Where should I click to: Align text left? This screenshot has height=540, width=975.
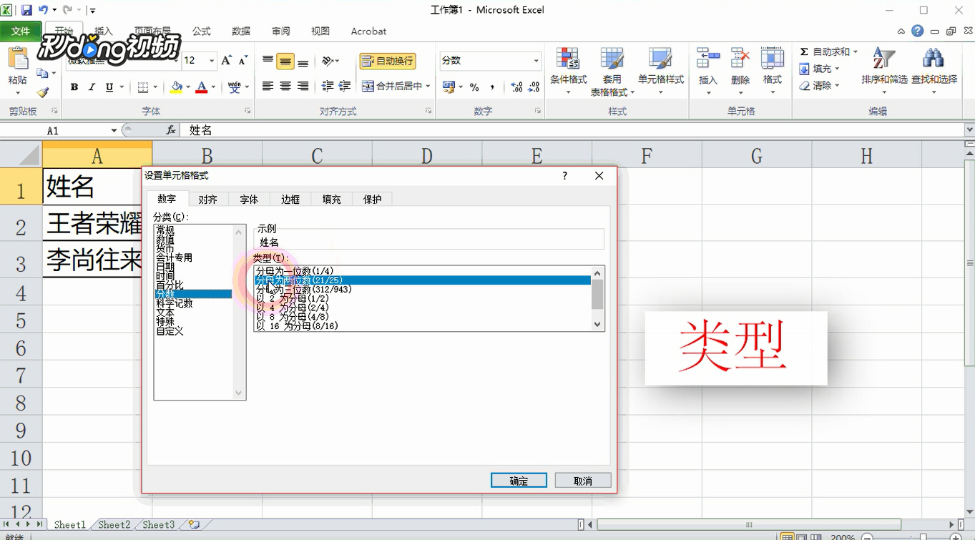tap(268, 87)
